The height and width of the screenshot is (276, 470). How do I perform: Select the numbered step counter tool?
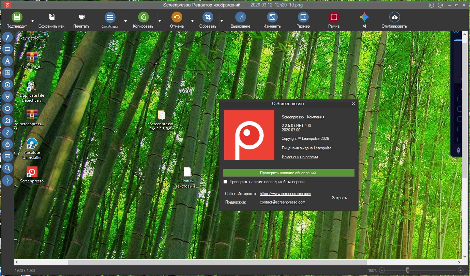pyautogui.click(x=7, y=85)
